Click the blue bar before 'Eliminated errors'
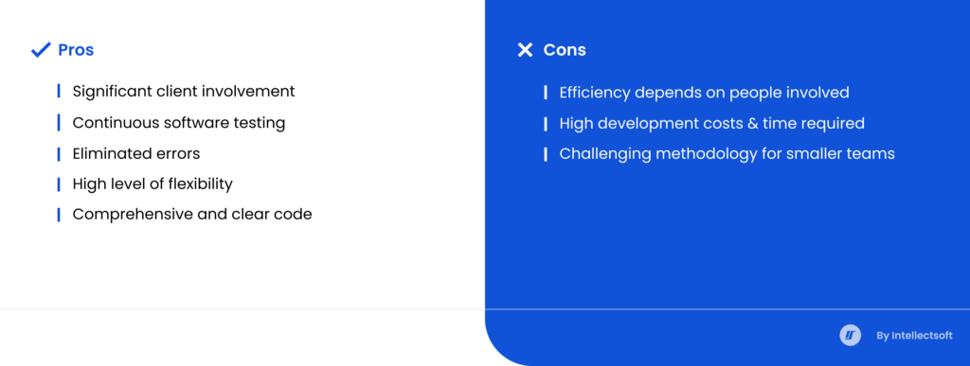This screenshot has height=366, width=970. click(59, 153)
